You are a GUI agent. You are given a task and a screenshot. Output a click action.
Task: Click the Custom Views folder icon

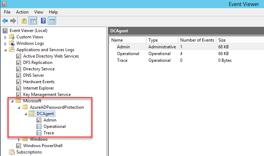tap(12, 37)
